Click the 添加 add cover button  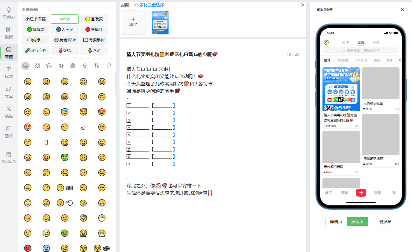[133, 22]
